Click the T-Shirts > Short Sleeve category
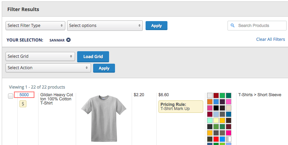This screenshot has height=145, width=288. point(260,95)
